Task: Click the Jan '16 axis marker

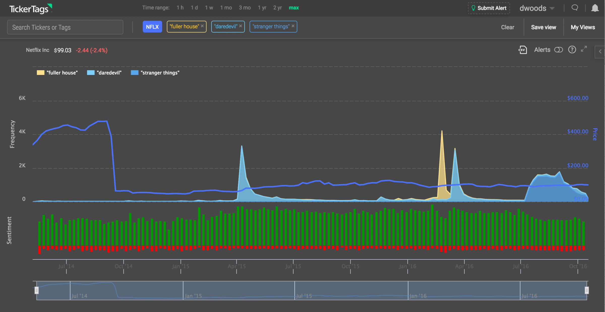Action: click(408, 266)
